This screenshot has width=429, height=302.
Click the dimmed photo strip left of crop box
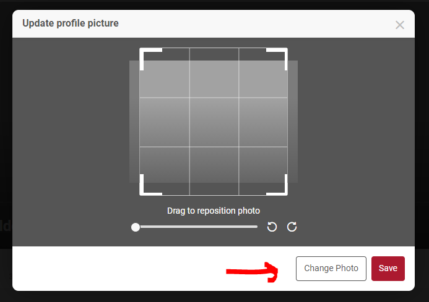click(x=134, y=122)
